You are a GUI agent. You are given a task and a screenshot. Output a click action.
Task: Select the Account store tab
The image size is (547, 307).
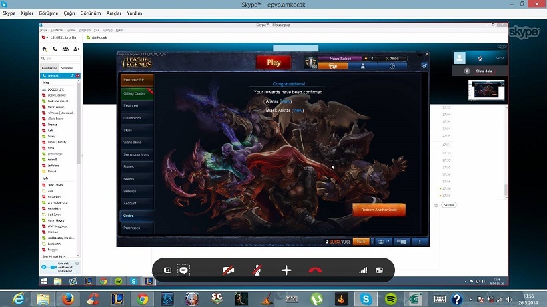[x=137, y=203]
